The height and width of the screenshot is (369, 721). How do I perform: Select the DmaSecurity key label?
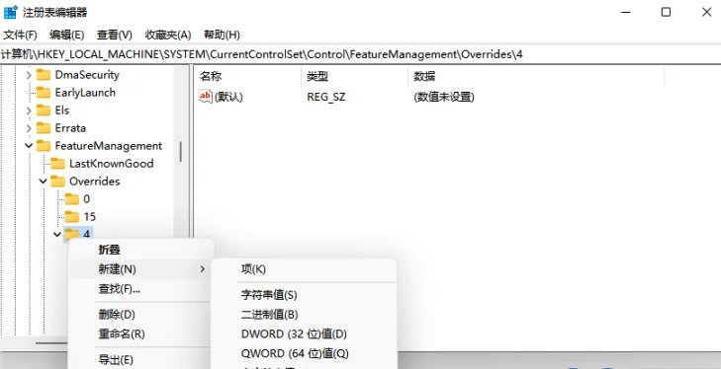click(87, 75)
